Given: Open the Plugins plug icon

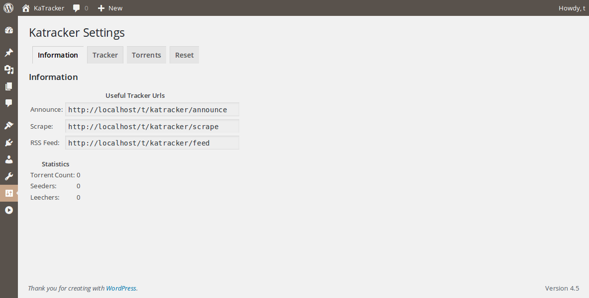Looking at the screenshot, I should click(8, 143).
